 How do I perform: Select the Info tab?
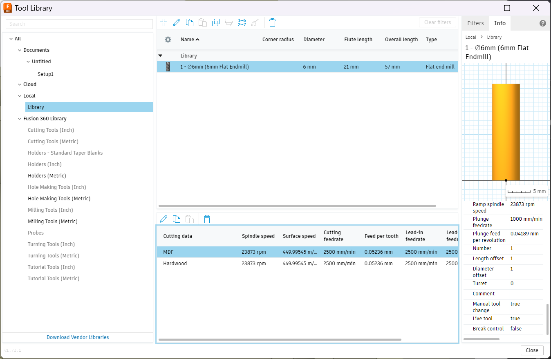click(499, 23)
